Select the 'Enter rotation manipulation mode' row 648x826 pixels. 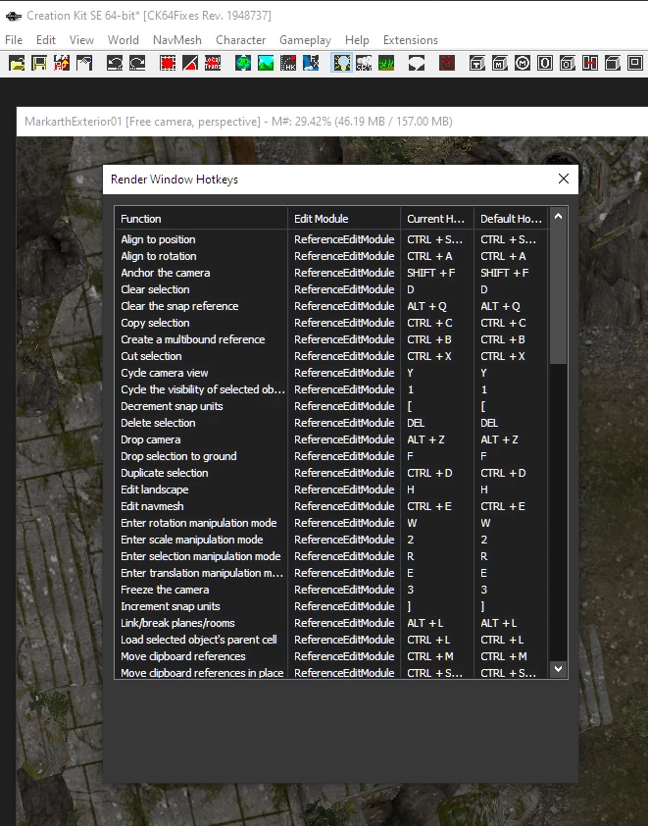pyautogui.click(x=331, y=523)
